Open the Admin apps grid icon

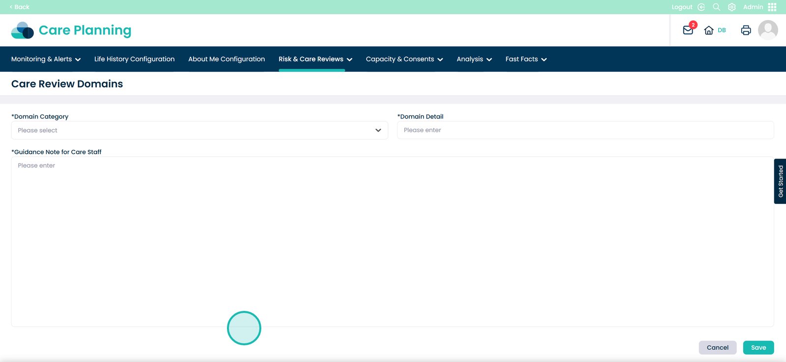click(x=772, y=7)
